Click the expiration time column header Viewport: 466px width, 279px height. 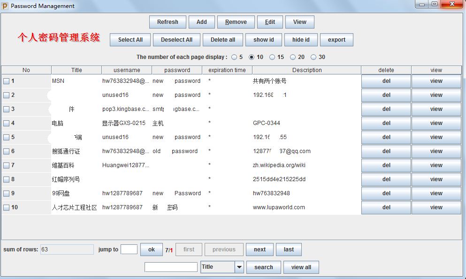coord(227,70)
